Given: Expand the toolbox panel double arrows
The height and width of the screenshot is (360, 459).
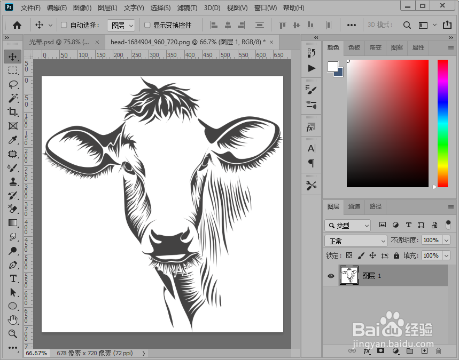Looking at the screenshot, I should (x=7, y=37).
